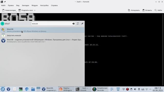Screen dimensions: 164x92
Task: Expand hidden system tray icons arrow
Action: [x=150, y=89]
